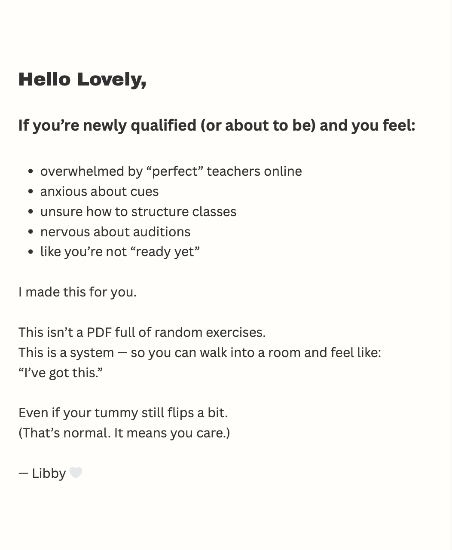Click "unsure how to structure classes" text

point(138,211)
